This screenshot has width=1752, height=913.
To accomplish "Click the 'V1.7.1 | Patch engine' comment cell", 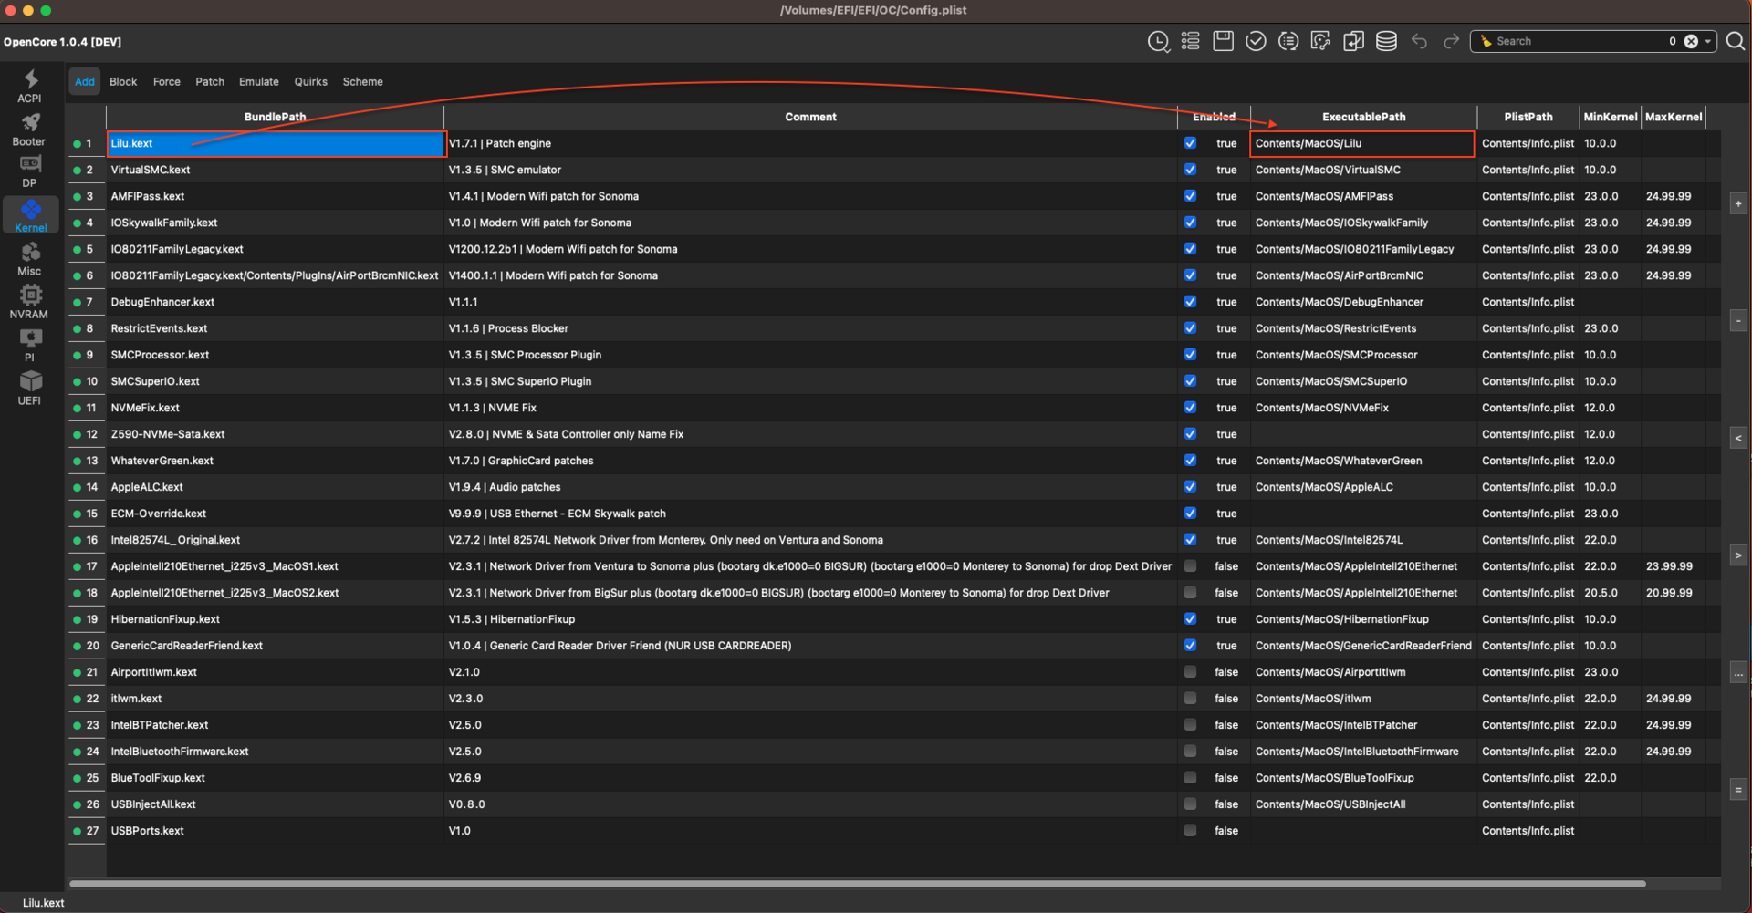I will click(810, 143).
